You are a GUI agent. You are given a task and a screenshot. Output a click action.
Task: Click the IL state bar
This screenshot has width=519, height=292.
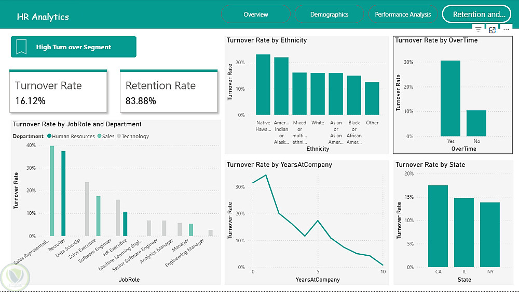pyautogui.click(x=463, y=232)
